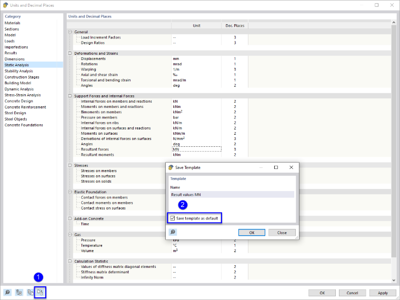Image resolution: width=400 pixels, height=300 pixels.
Task: Click Close in Save Template dialog
Action: [282, 233]
